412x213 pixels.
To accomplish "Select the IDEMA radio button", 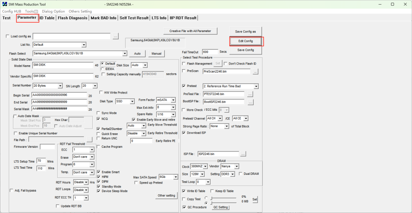I will (103, 69).
